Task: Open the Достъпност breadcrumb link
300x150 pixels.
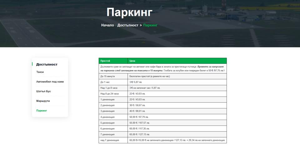Action: pos(127,25)
